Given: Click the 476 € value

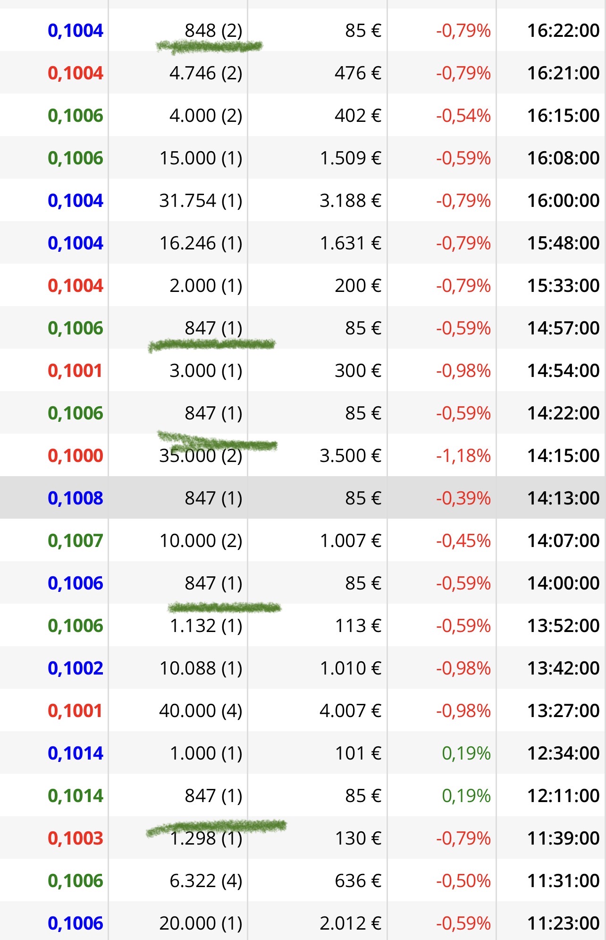Looking at the screenshot, I should [x=358, y=73].
